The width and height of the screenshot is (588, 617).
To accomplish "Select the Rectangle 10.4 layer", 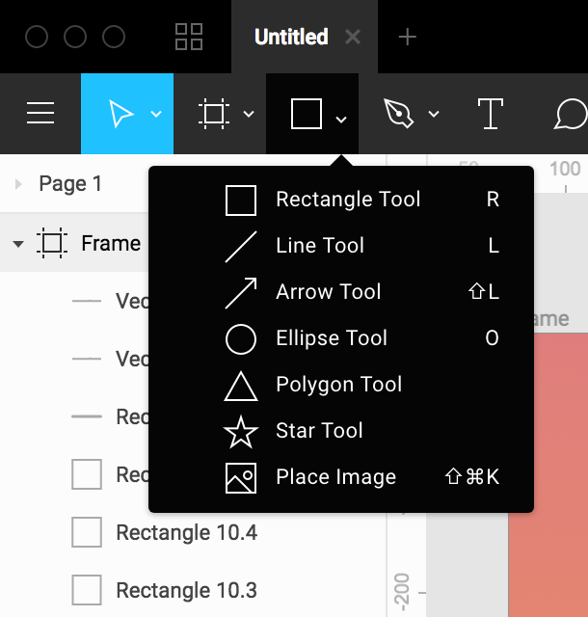I will [x=186, y=532].
